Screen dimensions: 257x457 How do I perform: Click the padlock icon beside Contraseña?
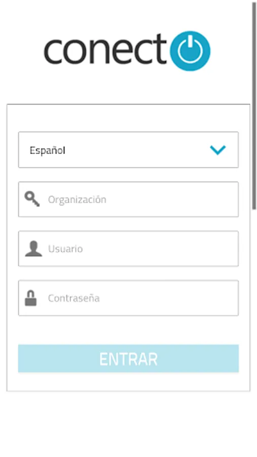click(x=31, y=298)
